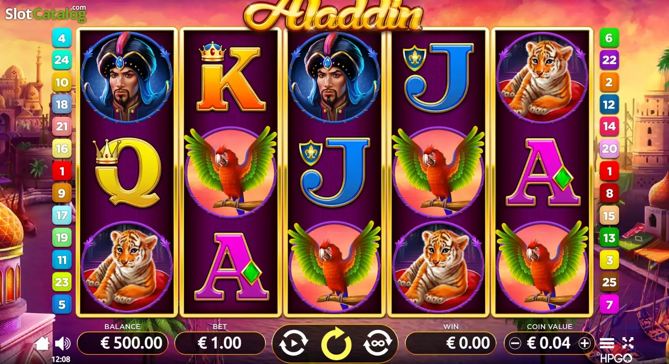This screenshot has width=669, height=364.
Task: Toggle fullscreen with the expand-arrows icon
Action: pyautogui.click(x=628, y=343)
